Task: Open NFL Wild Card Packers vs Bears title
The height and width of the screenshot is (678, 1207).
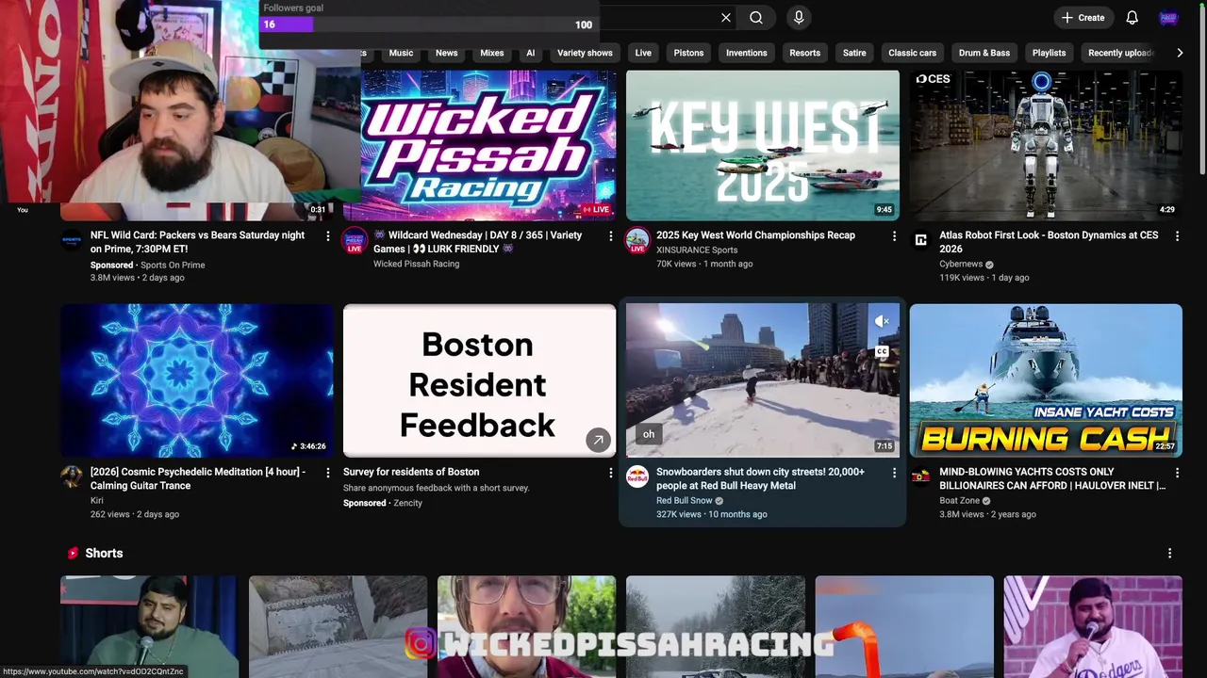Action: point(197,242)
